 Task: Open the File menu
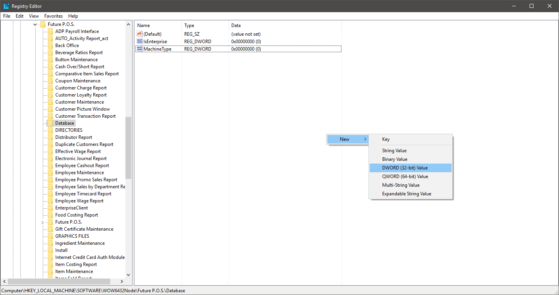click(7, 16)
